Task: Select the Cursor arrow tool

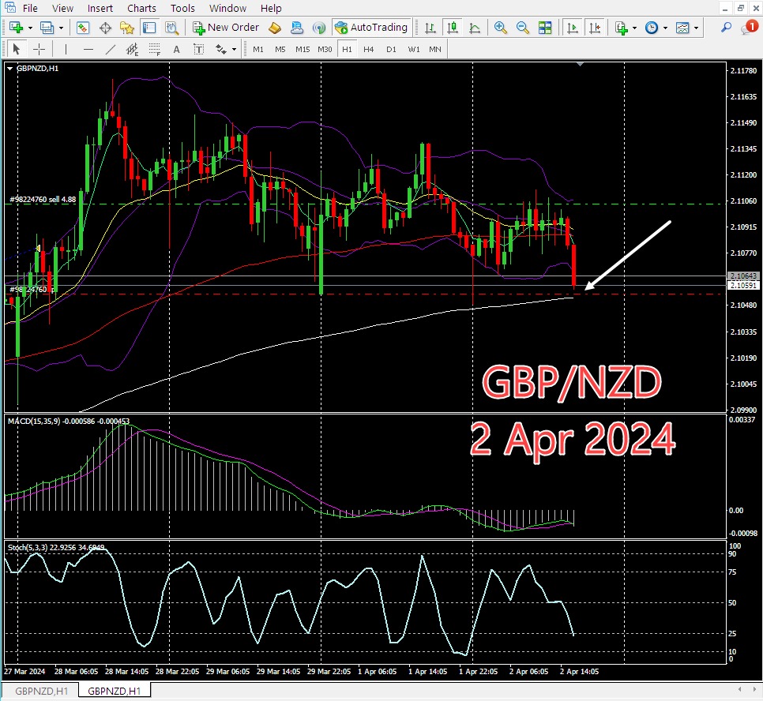Action: click(x=16, y=49)
